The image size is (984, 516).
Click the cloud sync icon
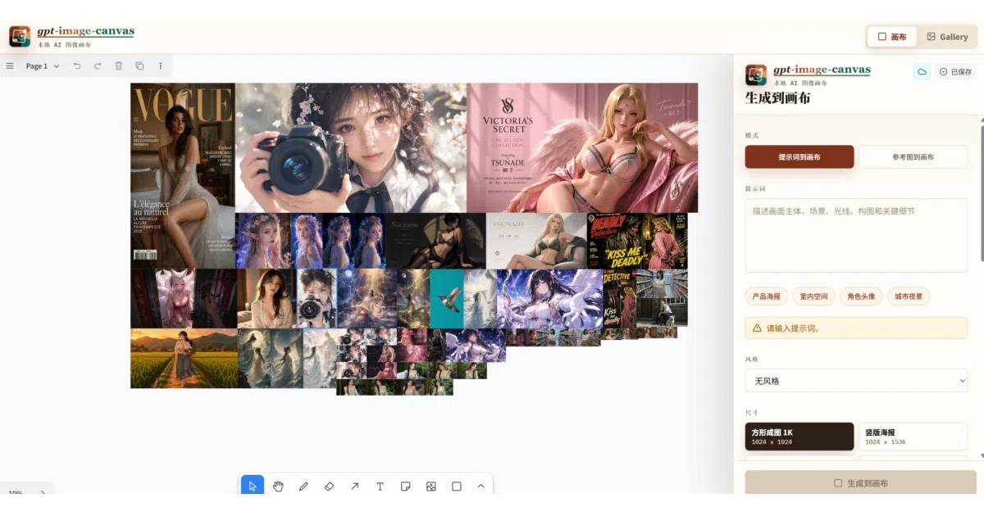922,72
